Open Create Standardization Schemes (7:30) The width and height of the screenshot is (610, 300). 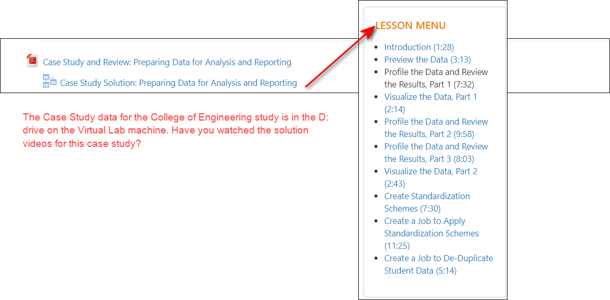[x=427, y=202]
